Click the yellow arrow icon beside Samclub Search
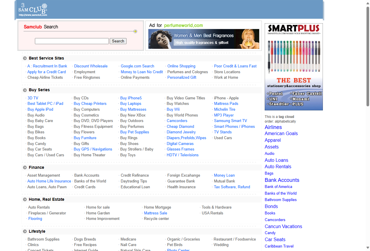Viewport: 370px width, 251px height. pos(135,31)
